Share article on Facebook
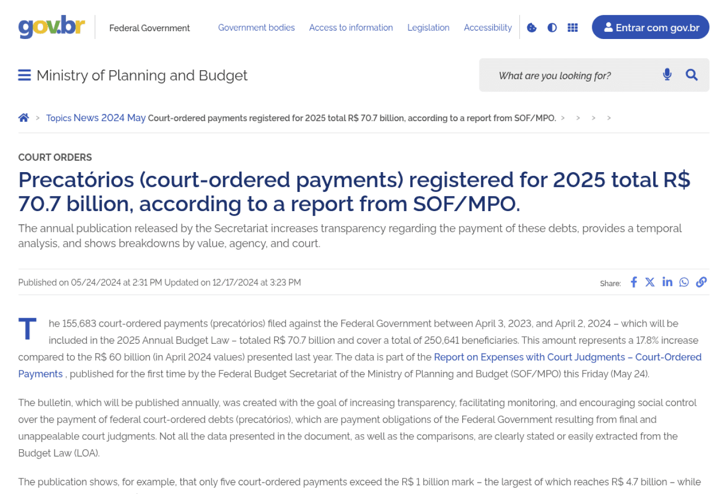This screenshot has height=494, width=728. point(633,282)
